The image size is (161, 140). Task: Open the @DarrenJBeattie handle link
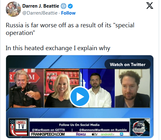coord(40,13)
